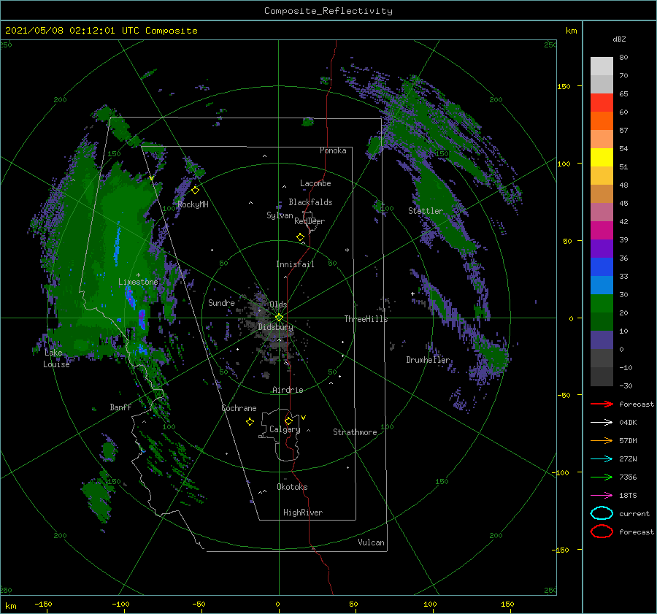
Task: Click the 18TS legend label
Action: [x=628, y=496]
